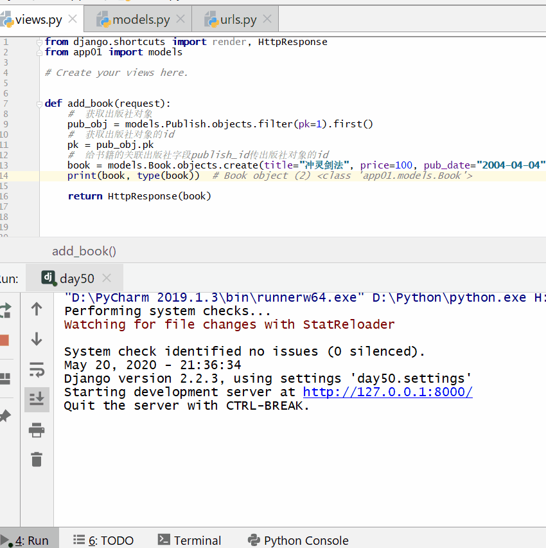
Task: Pin the day50 run tab
Action: click(4, 416)
